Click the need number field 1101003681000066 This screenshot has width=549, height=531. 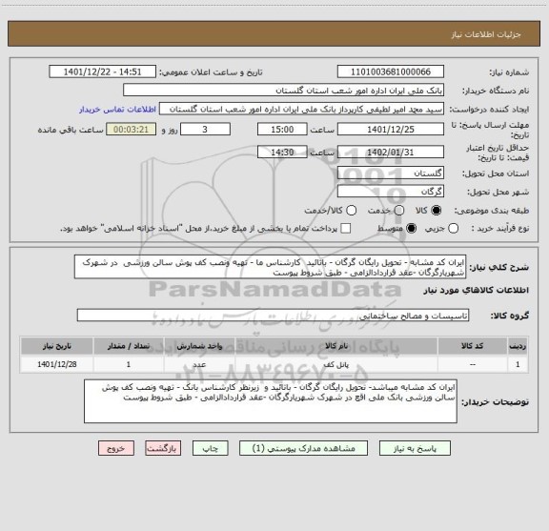391,71
